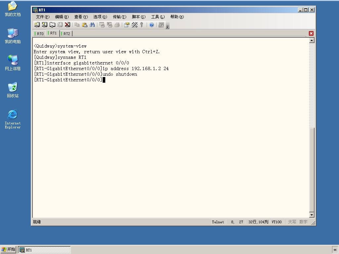Select the 我的文档 desktop icon
This screenshot has width=339, height=254.
click(13, 9)
